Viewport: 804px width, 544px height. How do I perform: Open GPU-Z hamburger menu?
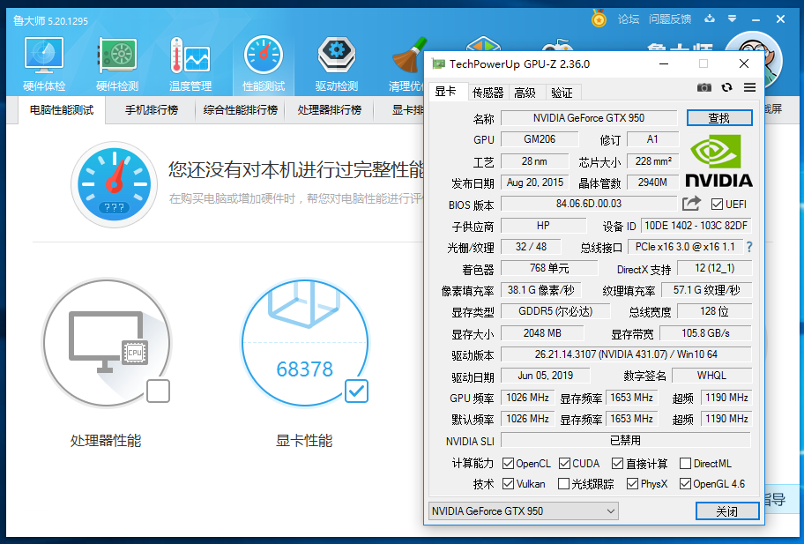click(749, 87)
